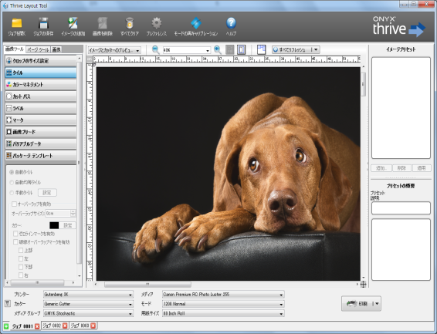Select the 自動タイル radio button

pyautogui.click(x=12, y=172)
